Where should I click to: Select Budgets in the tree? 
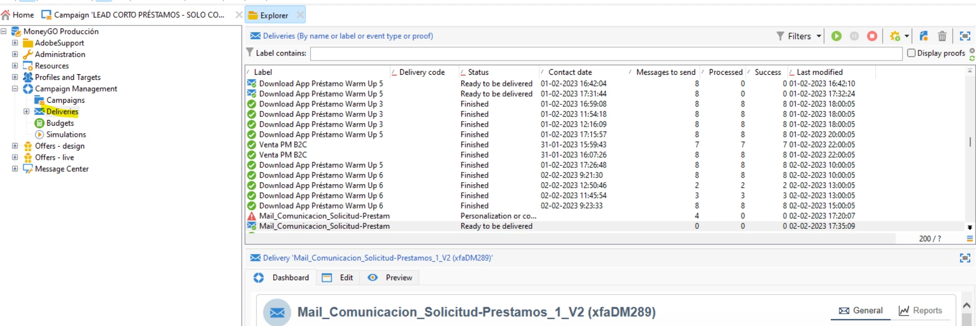(x=60, y=123)
